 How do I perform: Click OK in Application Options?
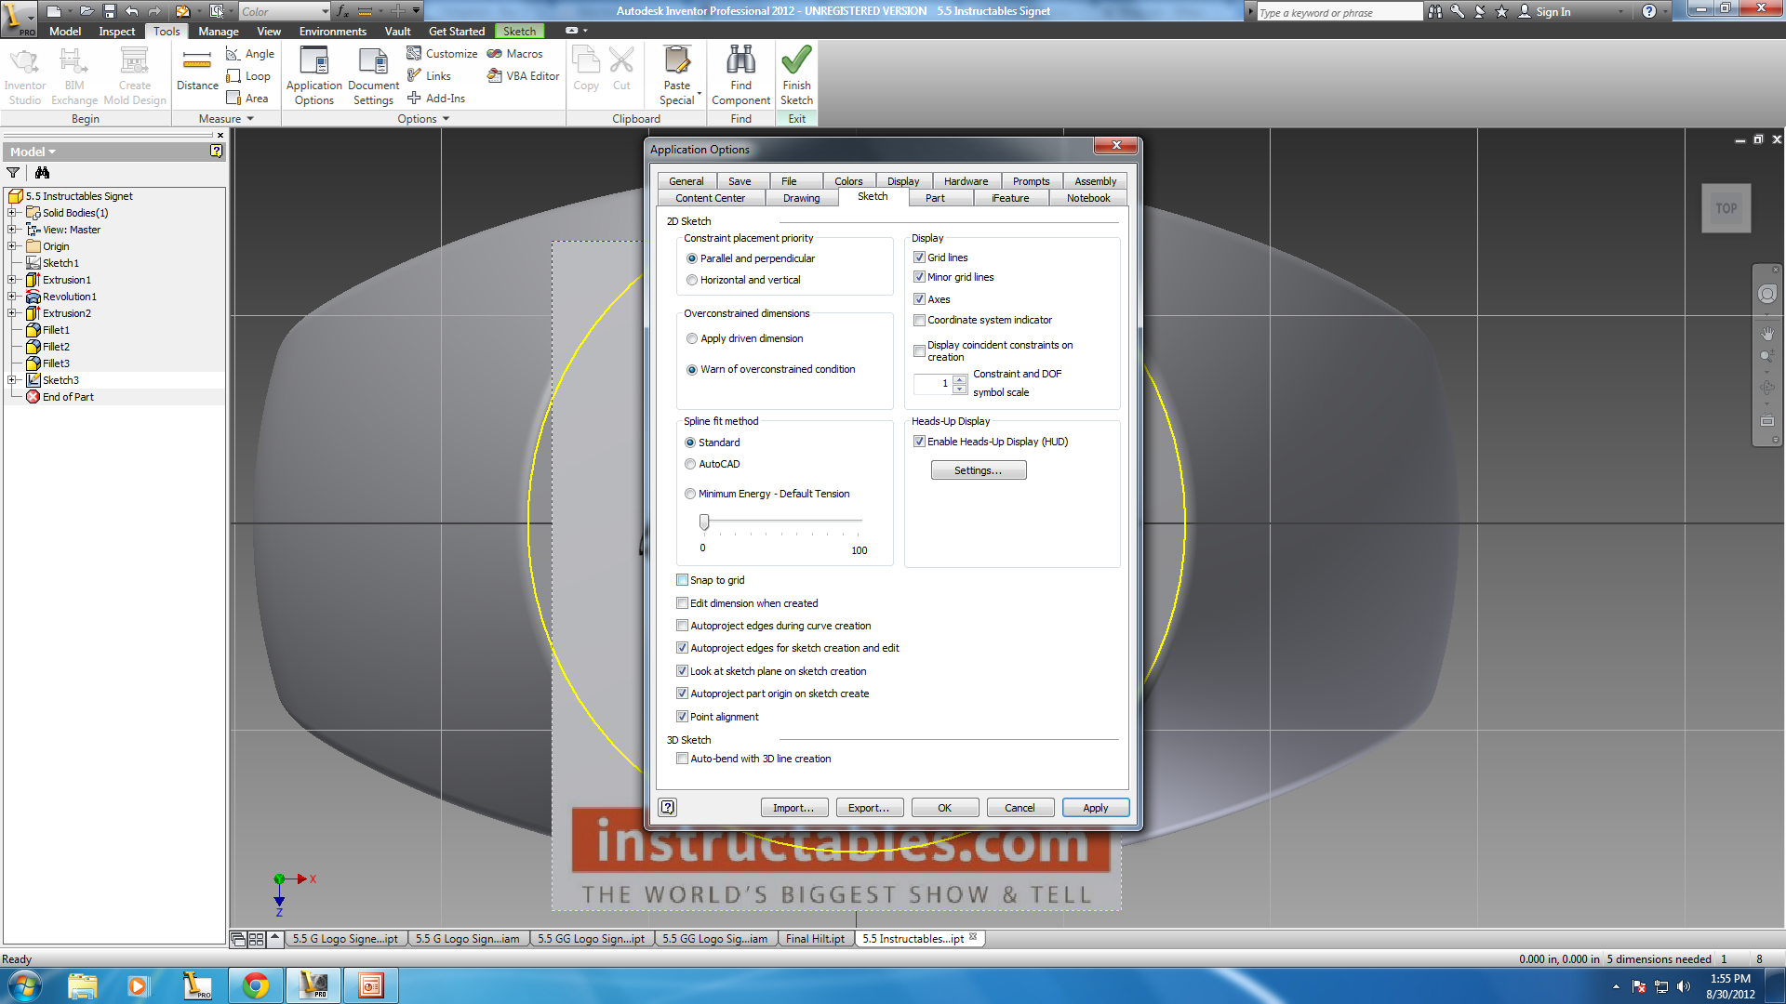944,808
